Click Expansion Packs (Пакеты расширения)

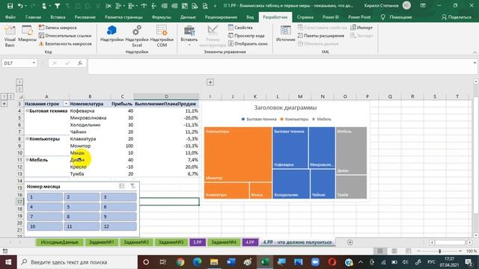tap(321, 36)
